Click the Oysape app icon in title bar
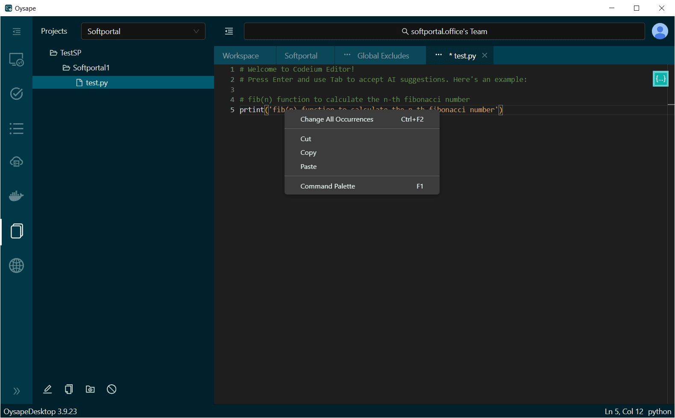The width and height of the screenshot is (675, 418). (9, 8)
